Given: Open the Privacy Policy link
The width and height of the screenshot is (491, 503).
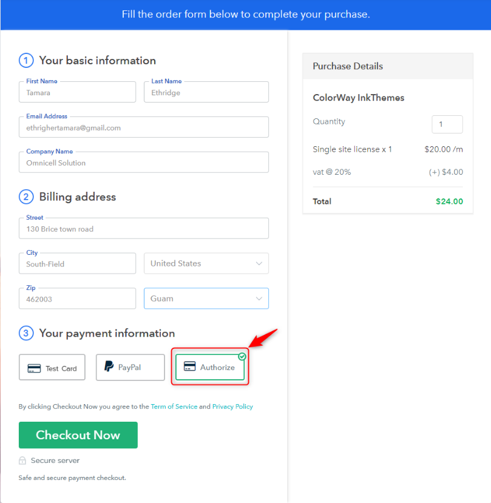Looking at the screenshot, I should (232, 407).
